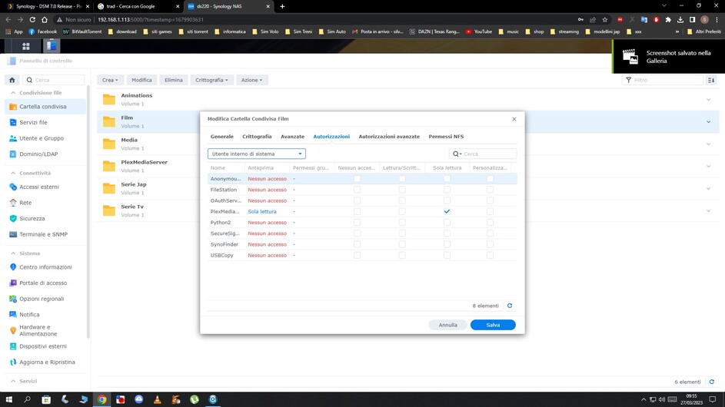Collapse the Connettività sidebar section
Image resolution: width=725 pixels, height=407 pixels.
coord(13,174)
